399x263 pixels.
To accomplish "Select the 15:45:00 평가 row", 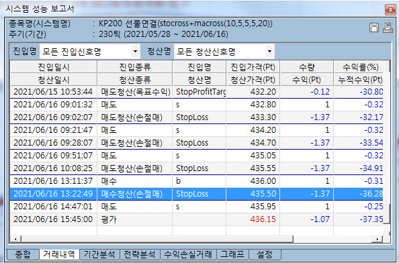I will tap(196, 219).
